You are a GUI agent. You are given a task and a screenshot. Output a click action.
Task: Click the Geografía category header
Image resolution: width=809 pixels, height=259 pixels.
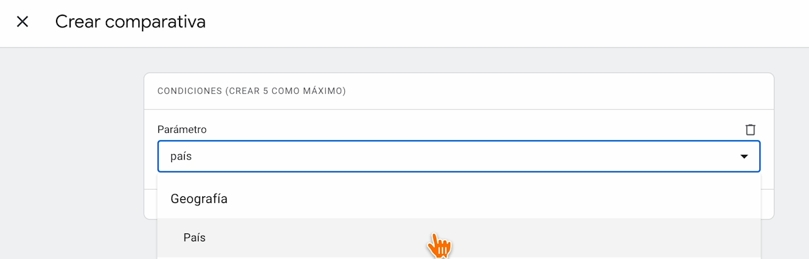point(199,199)
